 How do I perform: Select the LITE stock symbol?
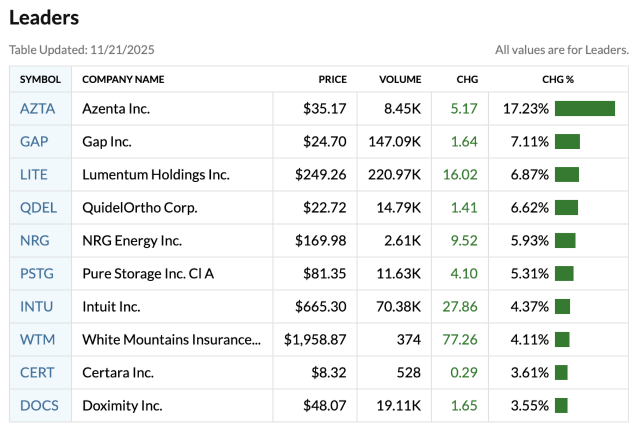pyautogui.click(x=34, y=175)
